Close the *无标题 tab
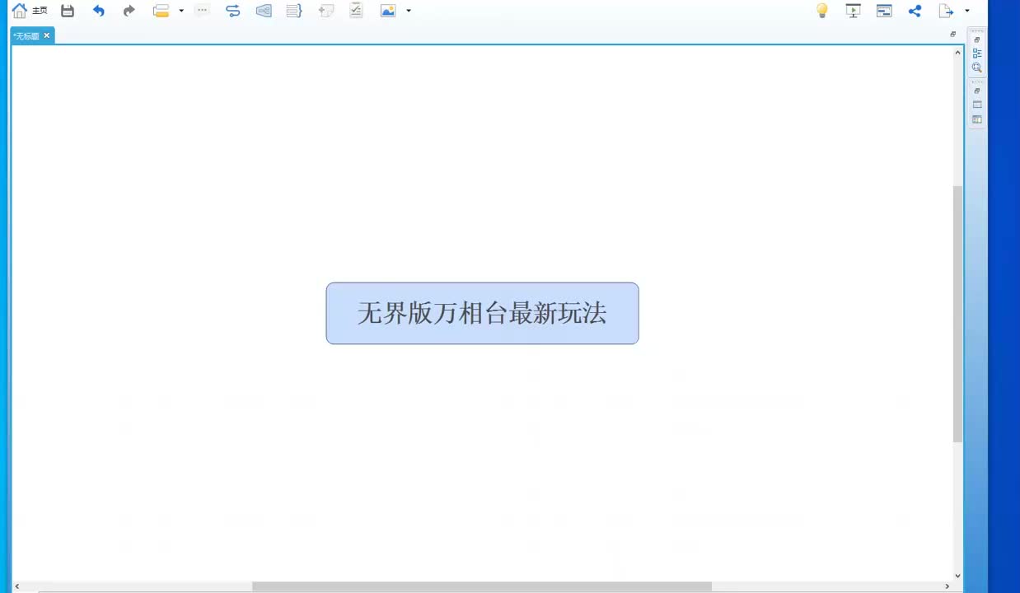Screen dimensions: 1020x593 tap(47, 35)
